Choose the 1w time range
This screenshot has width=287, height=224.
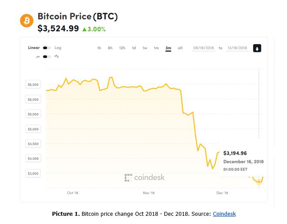[x=145, y=48]
